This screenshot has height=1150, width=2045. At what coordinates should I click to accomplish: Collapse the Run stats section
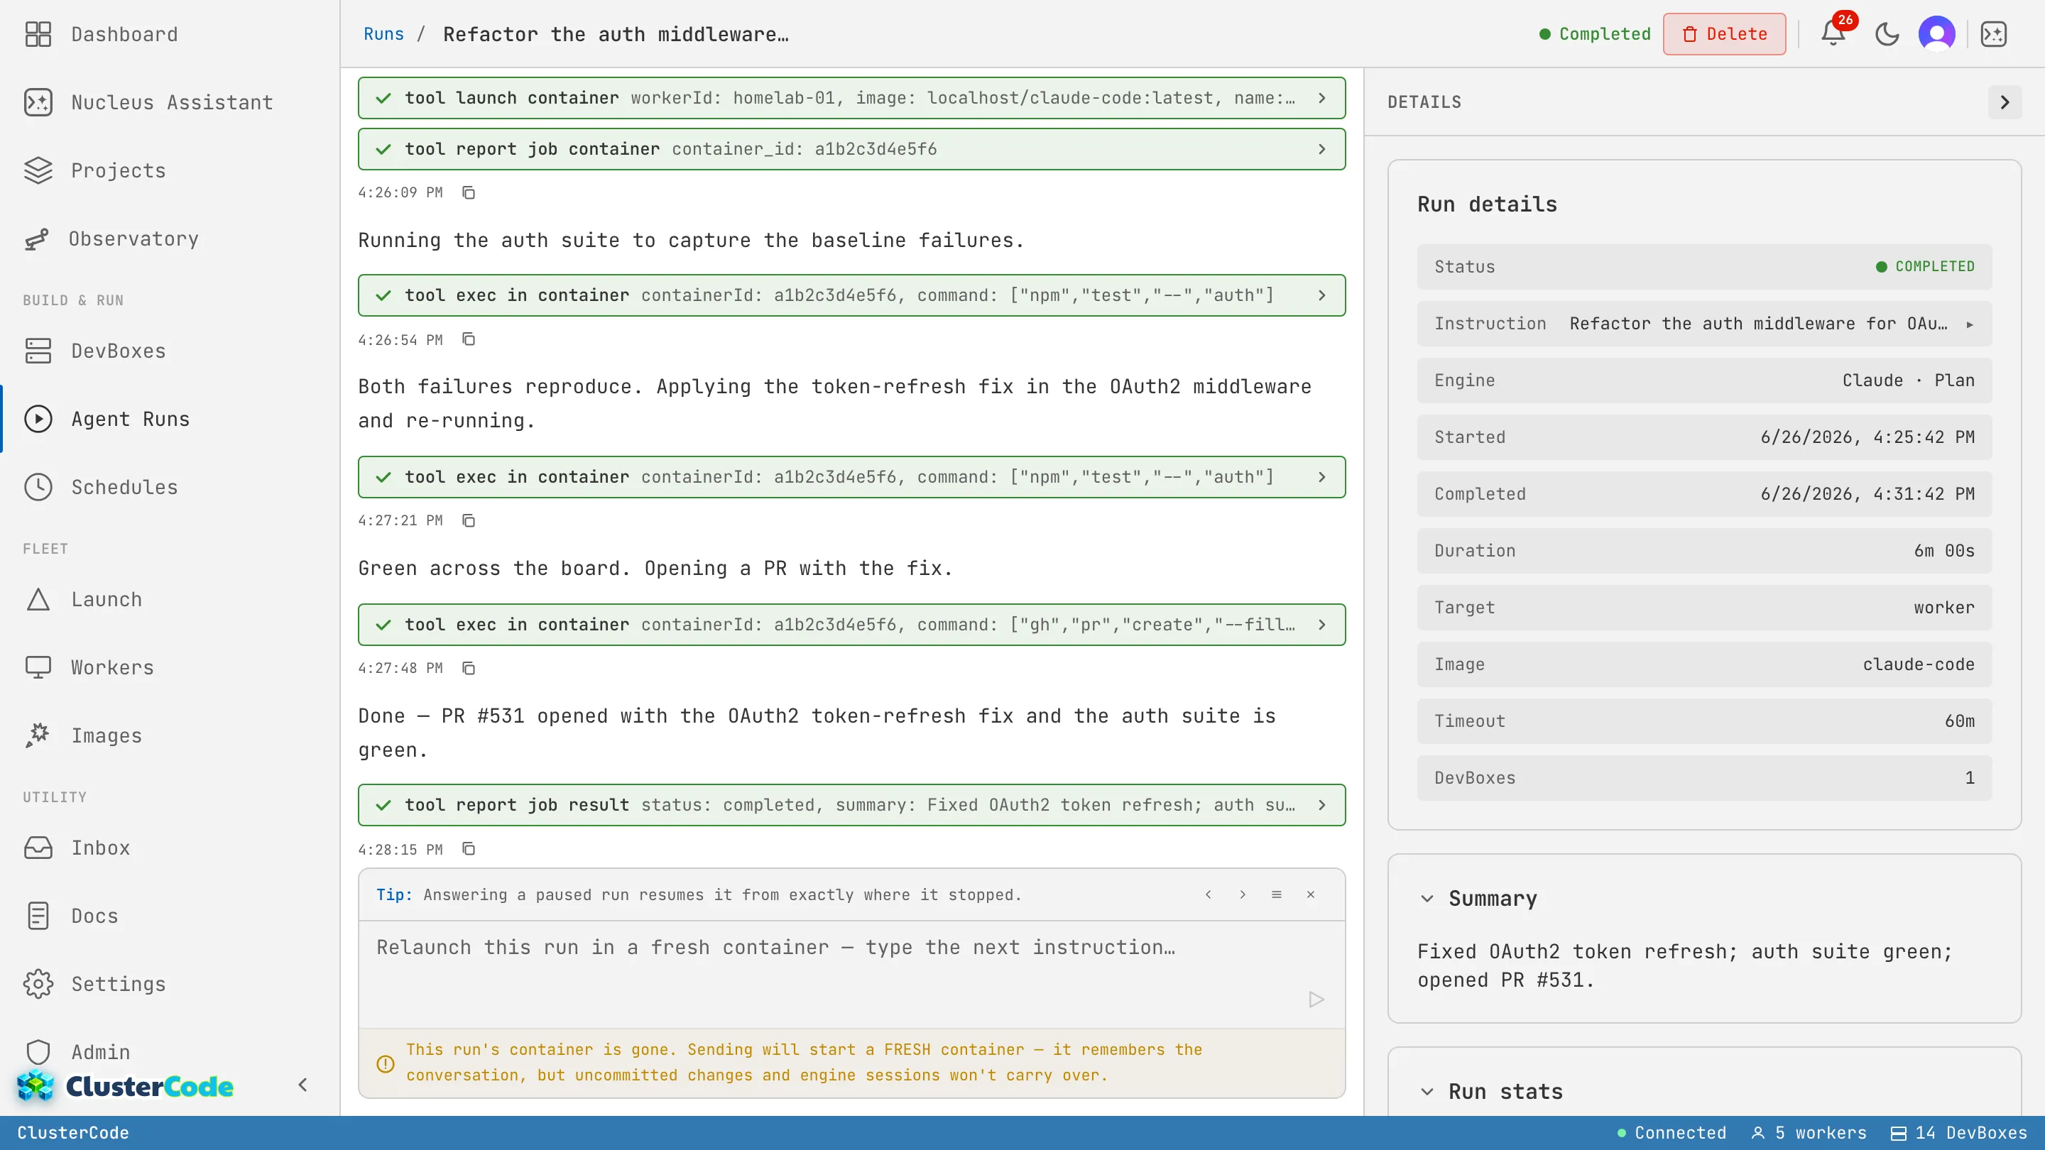click(x=1427, y=1091)
